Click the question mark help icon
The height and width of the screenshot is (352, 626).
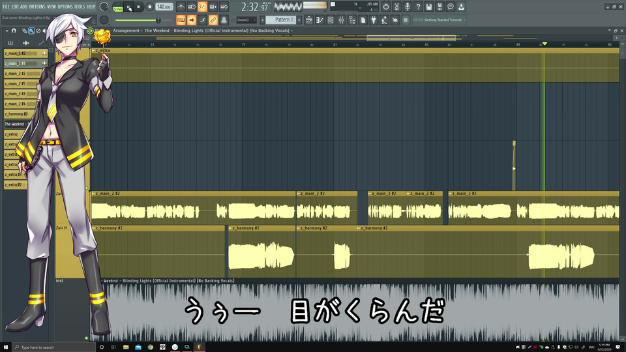(x=418, y=7)
